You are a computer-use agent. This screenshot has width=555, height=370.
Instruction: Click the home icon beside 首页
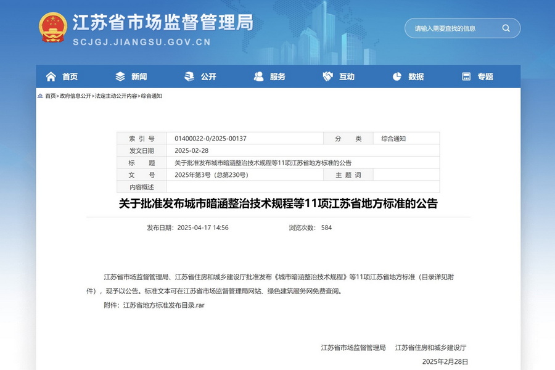pyautogui.click(x=51, y=76)
